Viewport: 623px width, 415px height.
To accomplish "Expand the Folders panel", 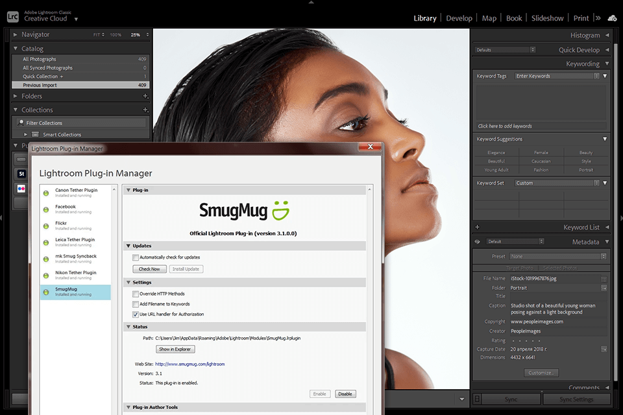I will [16, 96].
